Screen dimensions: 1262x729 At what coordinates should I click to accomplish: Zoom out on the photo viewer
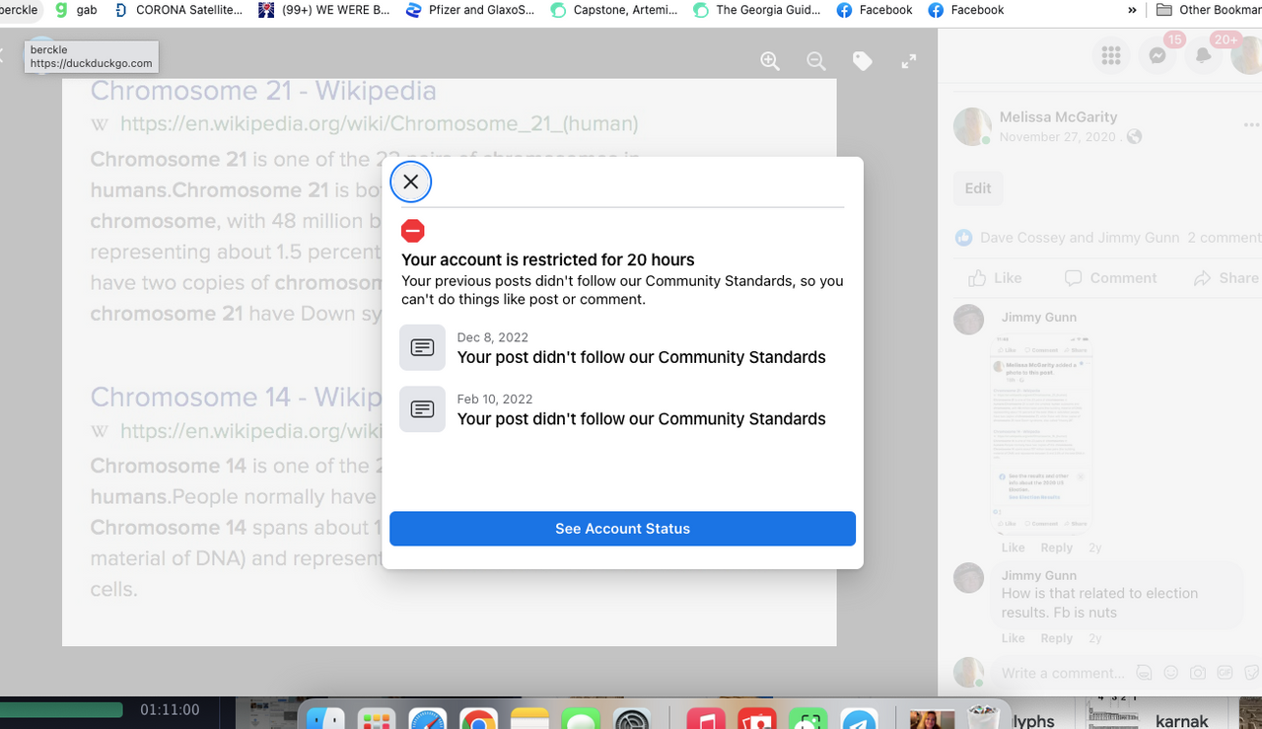[x=816, y=61]
